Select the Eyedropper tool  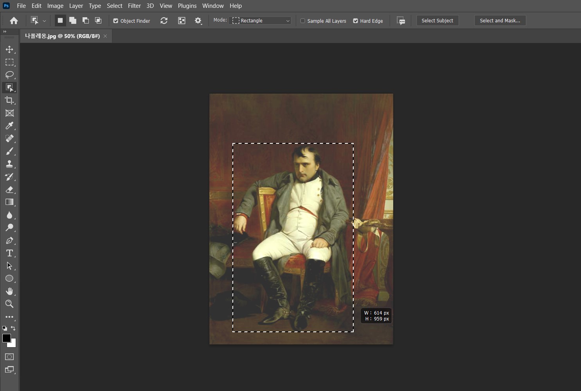pyautogui.click(x=9, y=126)
